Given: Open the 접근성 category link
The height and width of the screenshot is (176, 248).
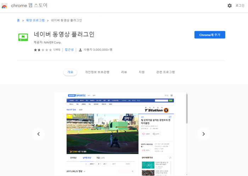Looking at the screenshot, I should click(x=69, y=50).
